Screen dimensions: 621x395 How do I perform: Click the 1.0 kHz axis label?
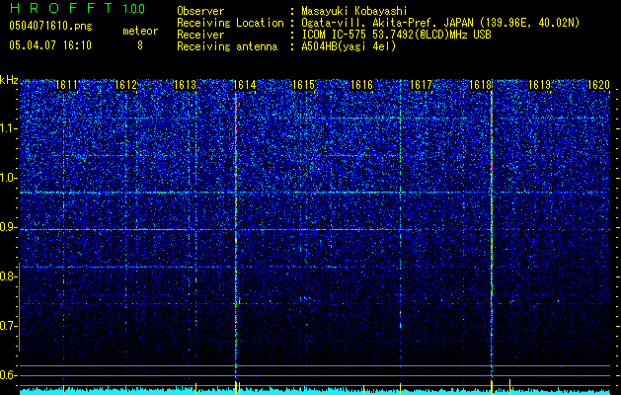click(8, 178)
